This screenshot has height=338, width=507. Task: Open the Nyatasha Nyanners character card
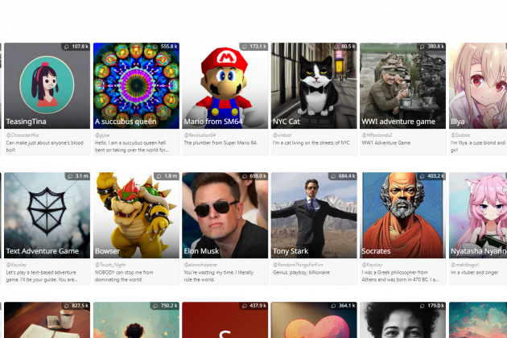pos(478,213)
